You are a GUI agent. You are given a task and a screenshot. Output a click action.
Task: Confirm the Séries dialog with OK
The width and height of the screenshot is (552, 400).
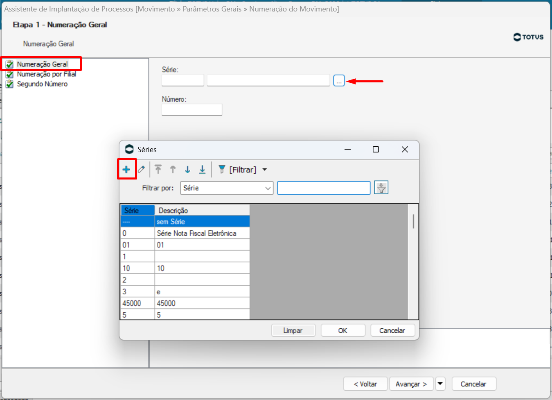click(343, 330)
